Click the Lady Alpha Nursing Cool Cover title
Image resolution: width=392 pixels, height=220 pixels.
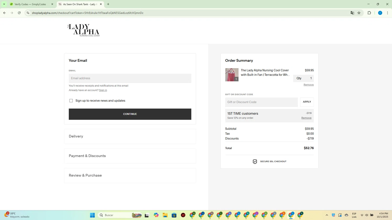click(265, 72)
